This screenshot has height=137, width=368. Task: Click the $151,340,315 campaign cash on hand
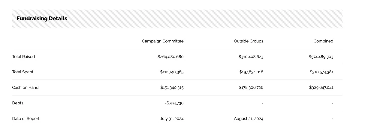click(x=172, y=88)
